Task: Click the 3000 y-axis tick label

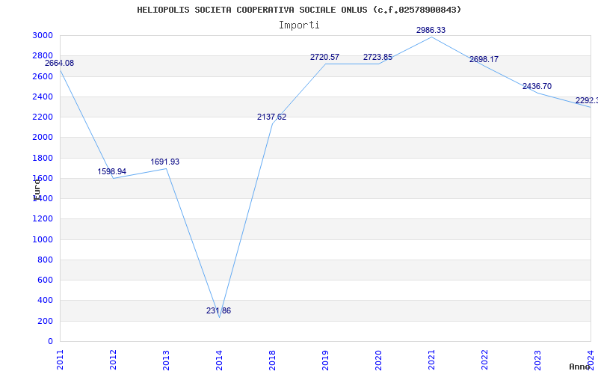Action: tap(43, 35)
